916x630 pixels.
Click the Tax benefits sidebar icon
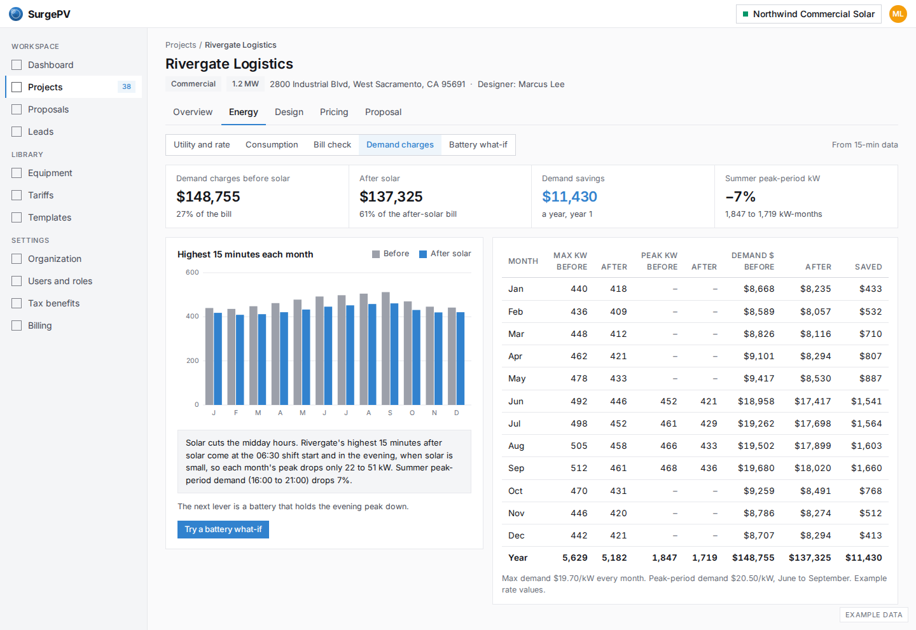coord(17,303)
